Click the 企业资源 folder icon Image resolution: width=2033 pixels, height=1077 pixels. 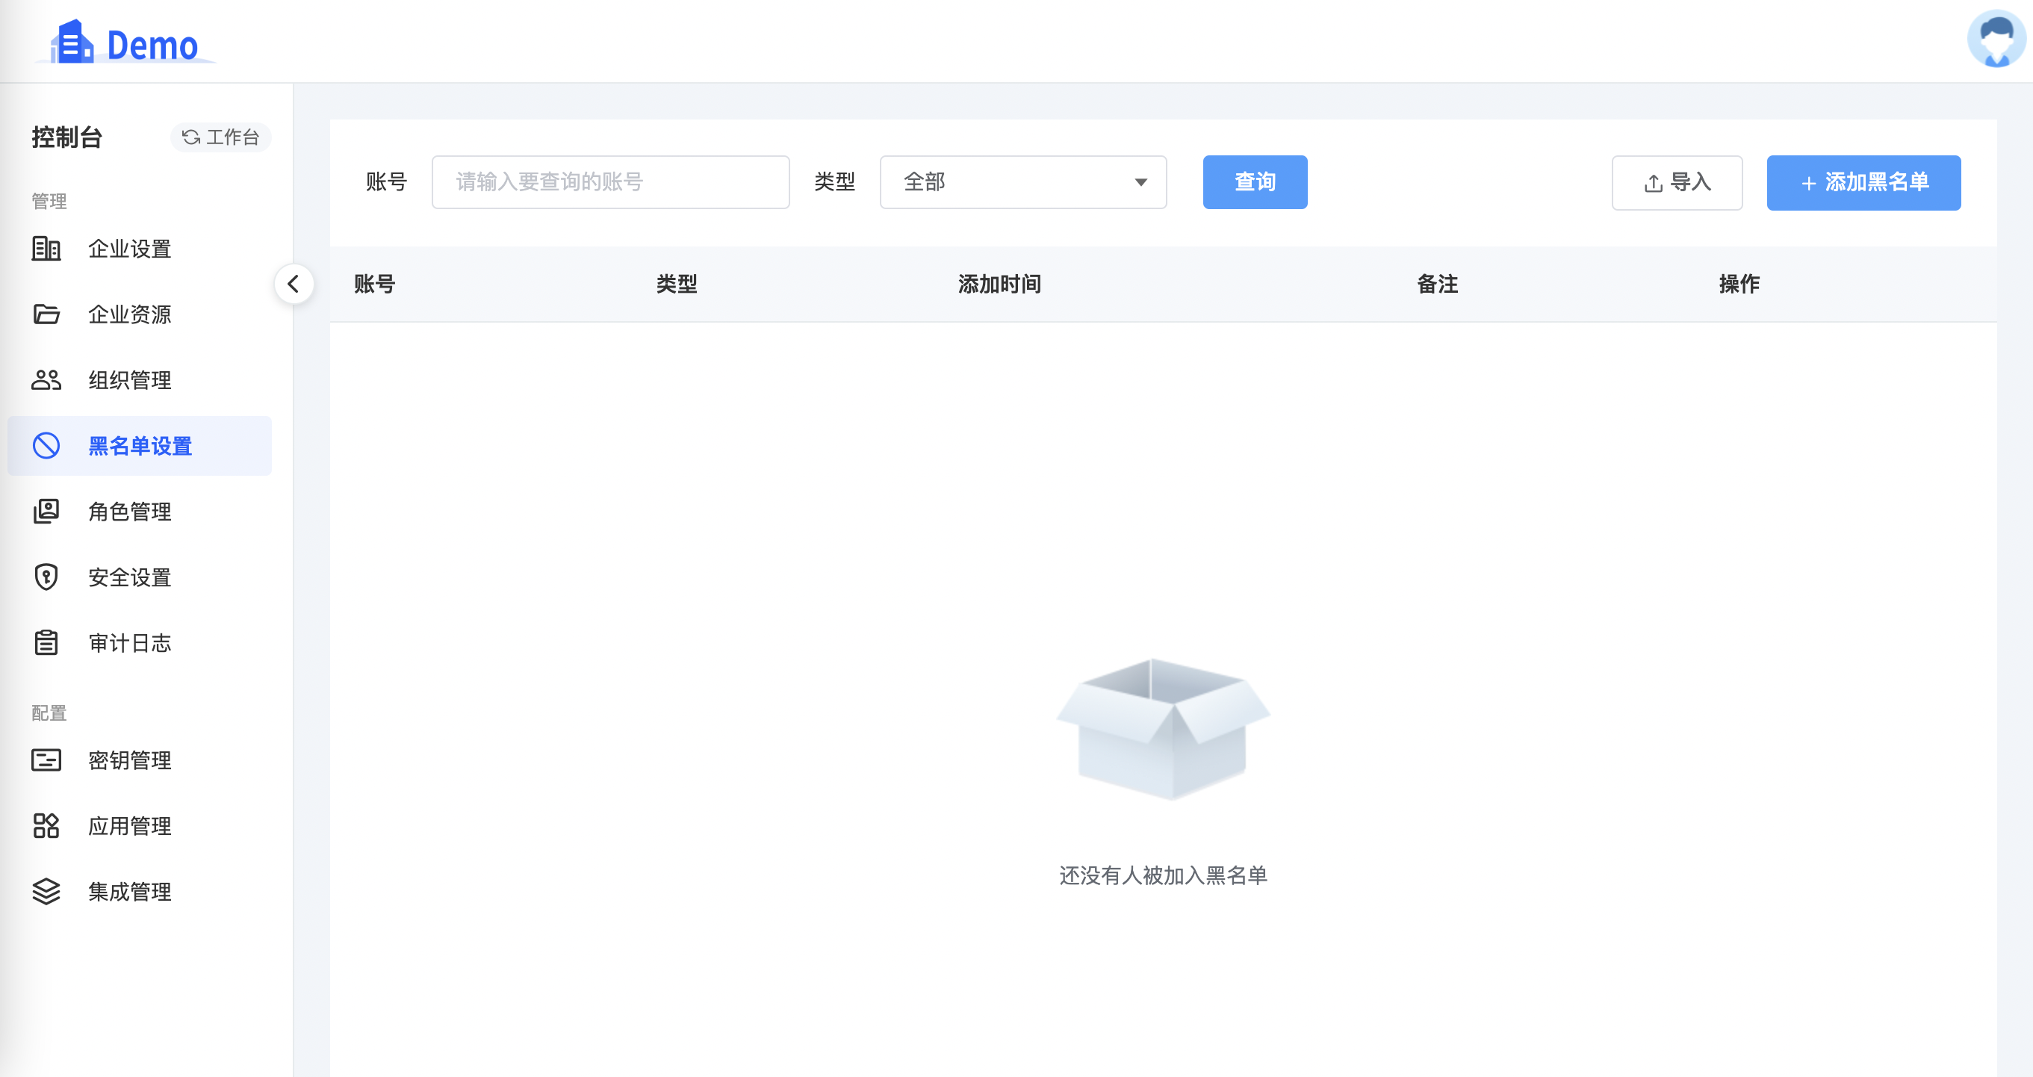click(46, 314)
